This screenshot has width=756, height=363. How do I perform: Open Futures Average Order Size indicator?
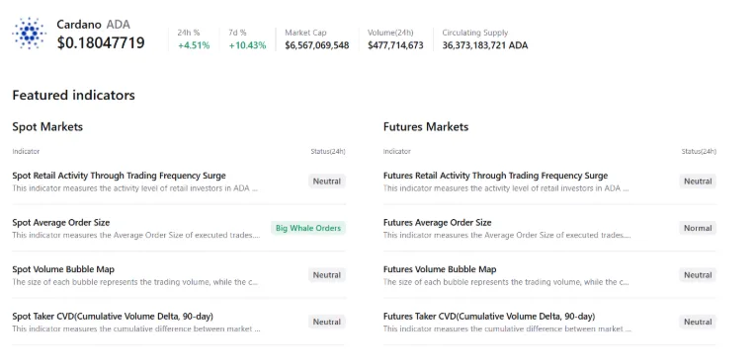click(438, 222)
